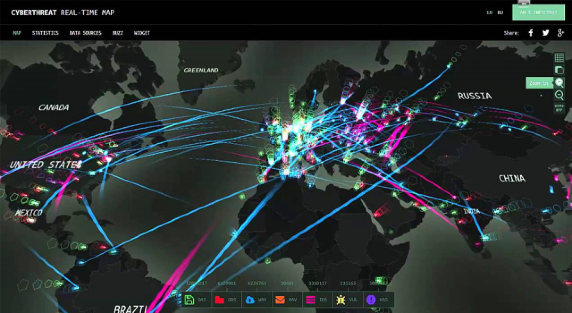572x313 pixels.
Task: Click the Zoom out magnifier icon
Action: tap(559, 95)
